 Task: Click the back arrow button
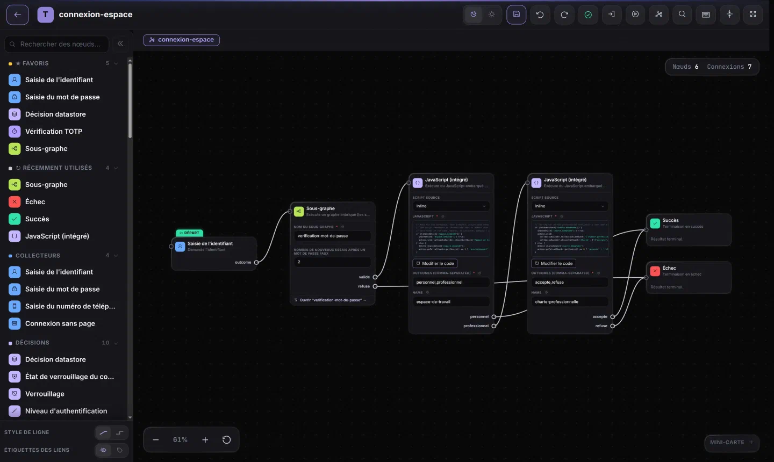[x=18, y=15]
